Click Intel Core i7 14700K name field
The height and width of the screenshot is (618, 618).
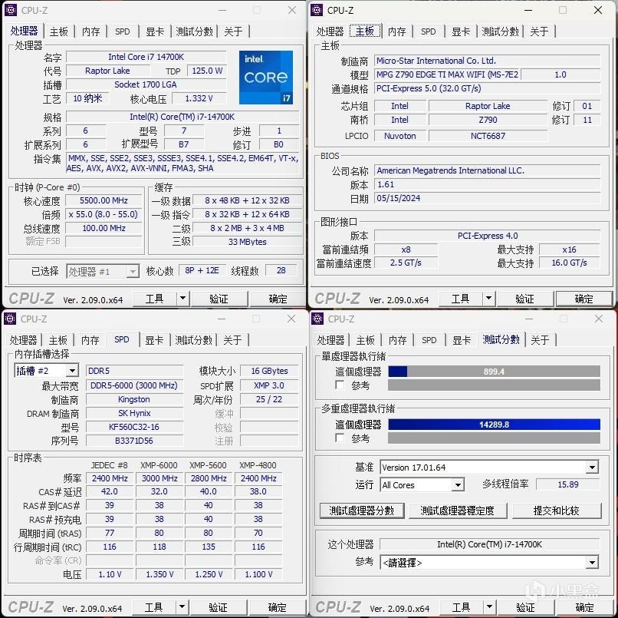click(x=146, y=57)
